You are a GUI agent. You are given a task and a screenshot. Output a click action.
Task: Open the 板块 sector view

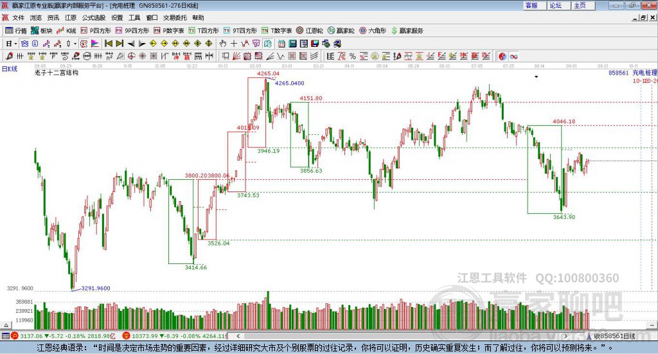pos(41,31)
